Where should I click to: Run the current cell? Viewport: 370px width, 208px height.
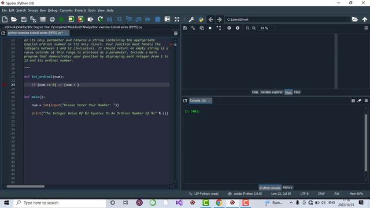pyautogui.click(x=71, y=19)
